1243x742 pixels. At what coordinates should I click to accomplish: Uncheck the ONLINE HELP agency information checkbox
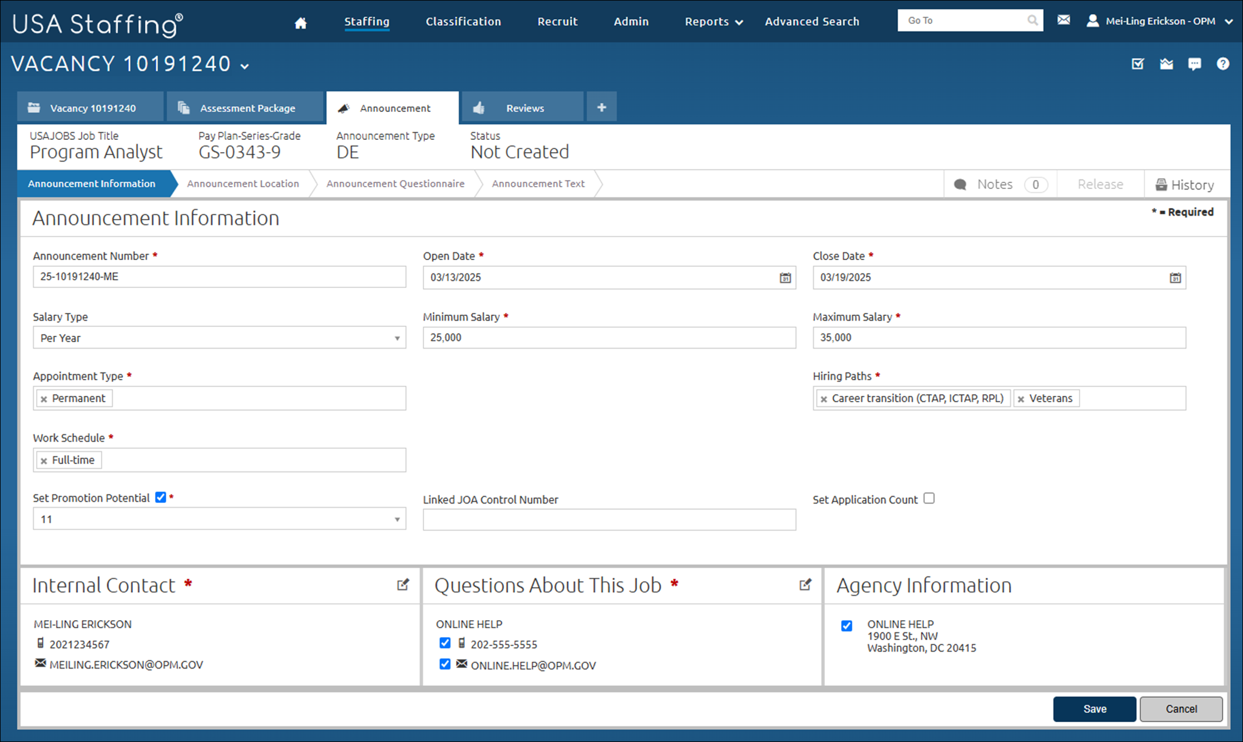click(846, 625)
